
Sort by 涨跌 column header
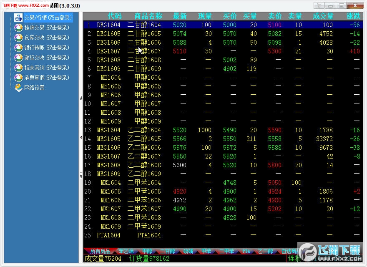[x=353, y=16]
